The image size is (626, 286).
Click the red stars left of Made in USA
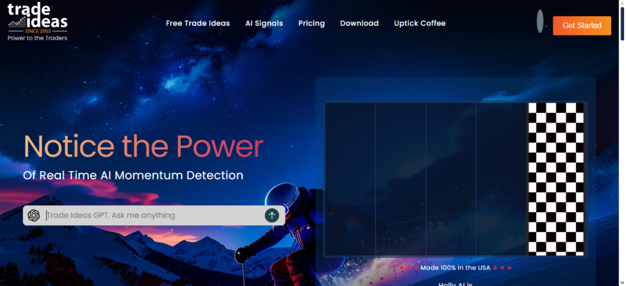408,268
